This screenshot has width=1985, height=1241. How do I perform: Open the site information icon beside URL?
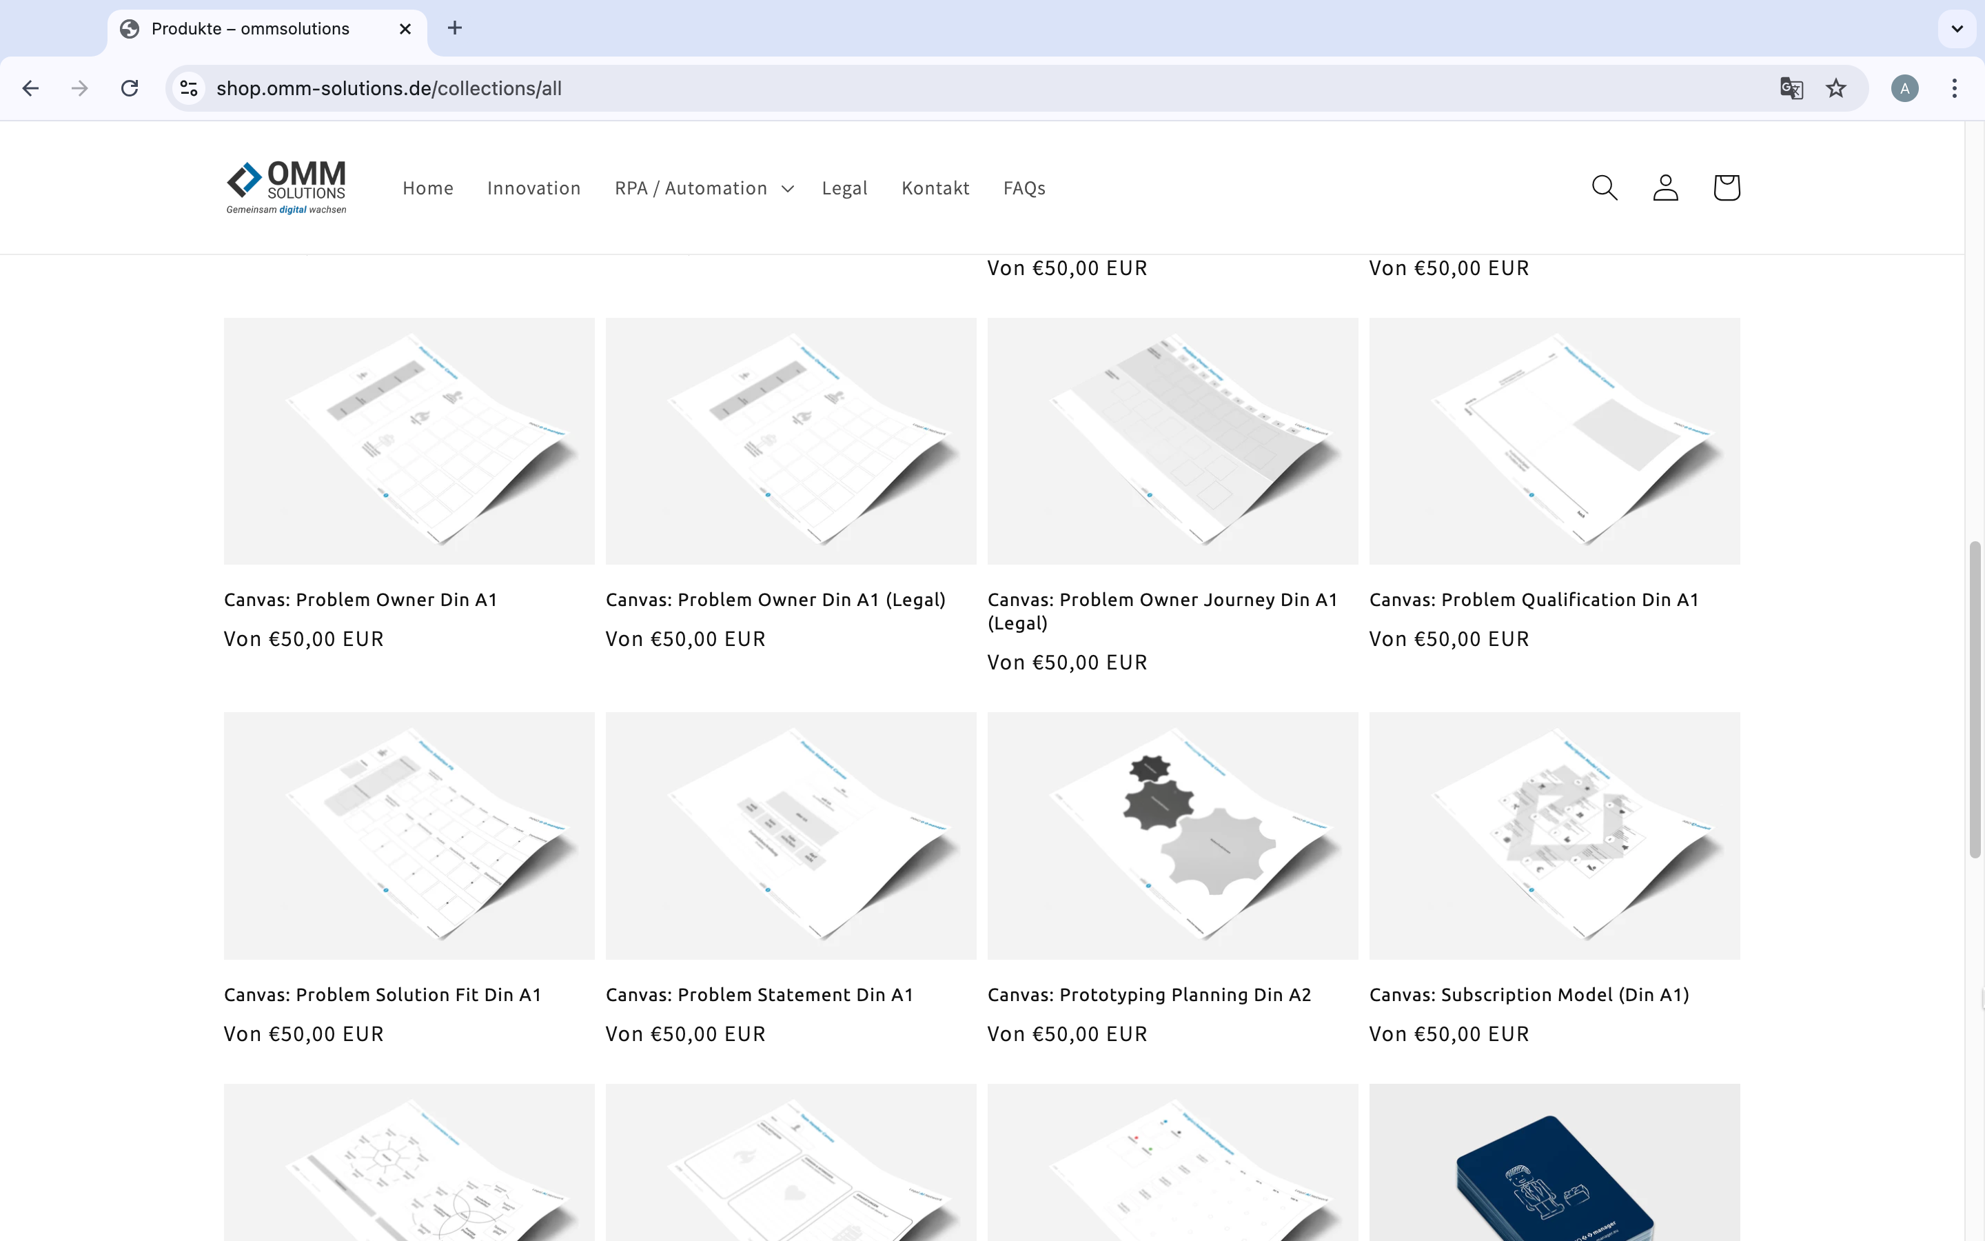(x=190, y=89)
